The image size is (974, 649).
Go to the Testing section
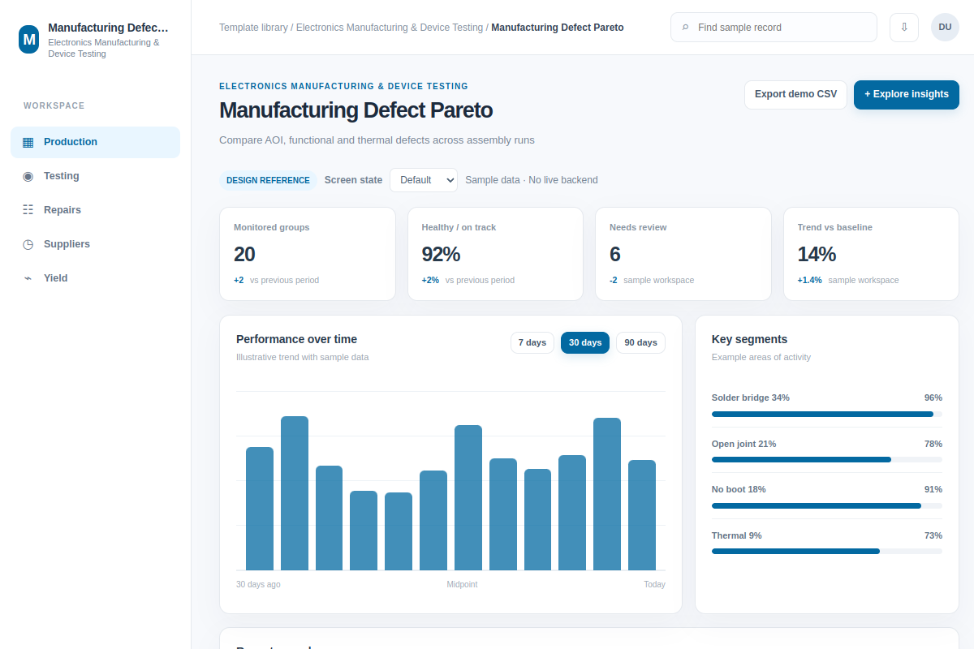pyautogui.click(x=95, y=176)
